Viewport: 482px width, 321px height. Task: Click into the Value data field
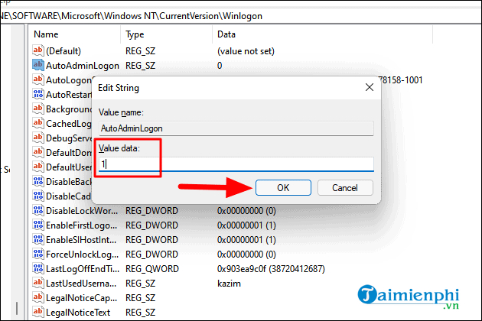click(x=236, y=164)
